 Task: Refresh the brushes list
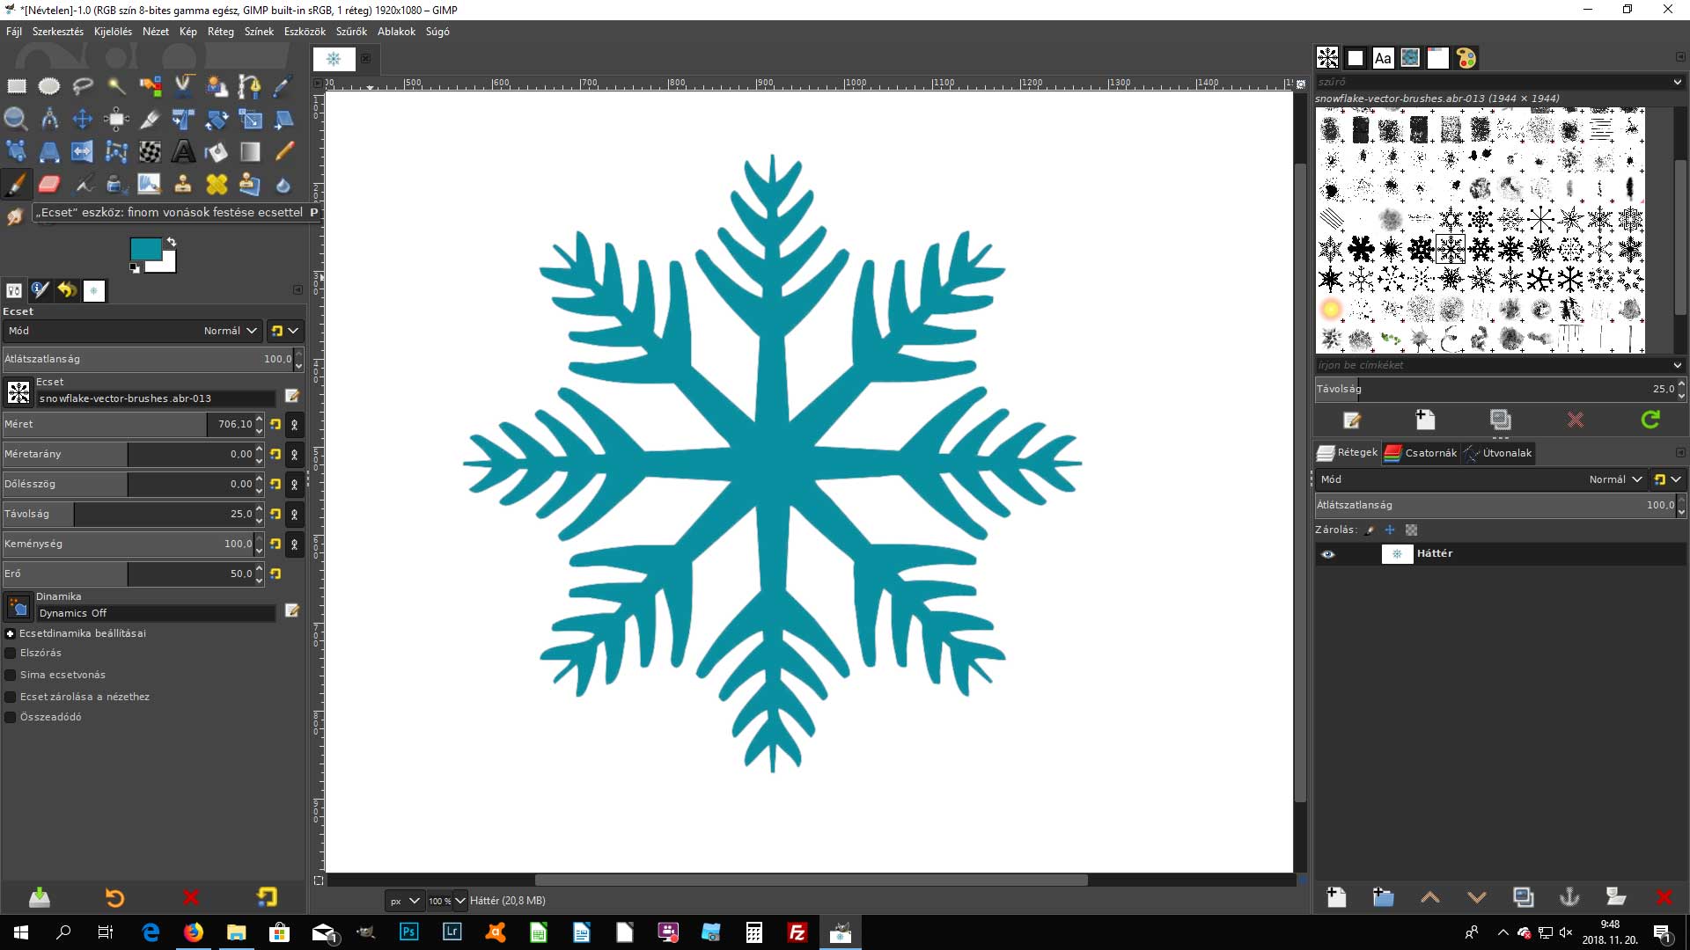1650,420
